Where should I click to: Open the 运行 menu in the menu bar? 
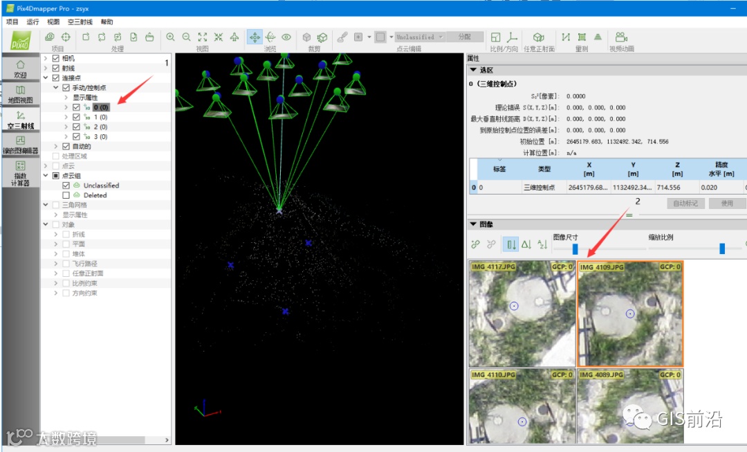click(x=33, y=22)
